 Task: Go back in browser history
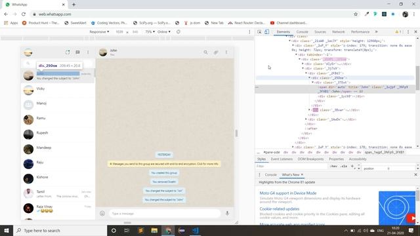click(6, 14)
